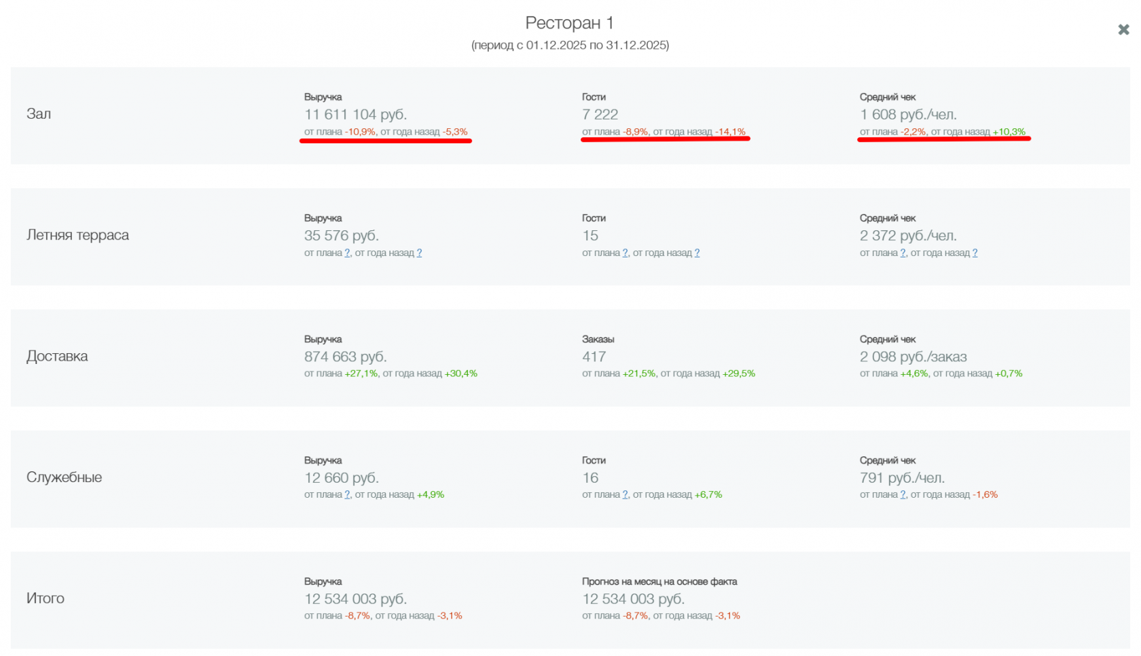Select the Летняя терраса row label
This screenshot has width=1141, height=656.
(x=77, y=235)
